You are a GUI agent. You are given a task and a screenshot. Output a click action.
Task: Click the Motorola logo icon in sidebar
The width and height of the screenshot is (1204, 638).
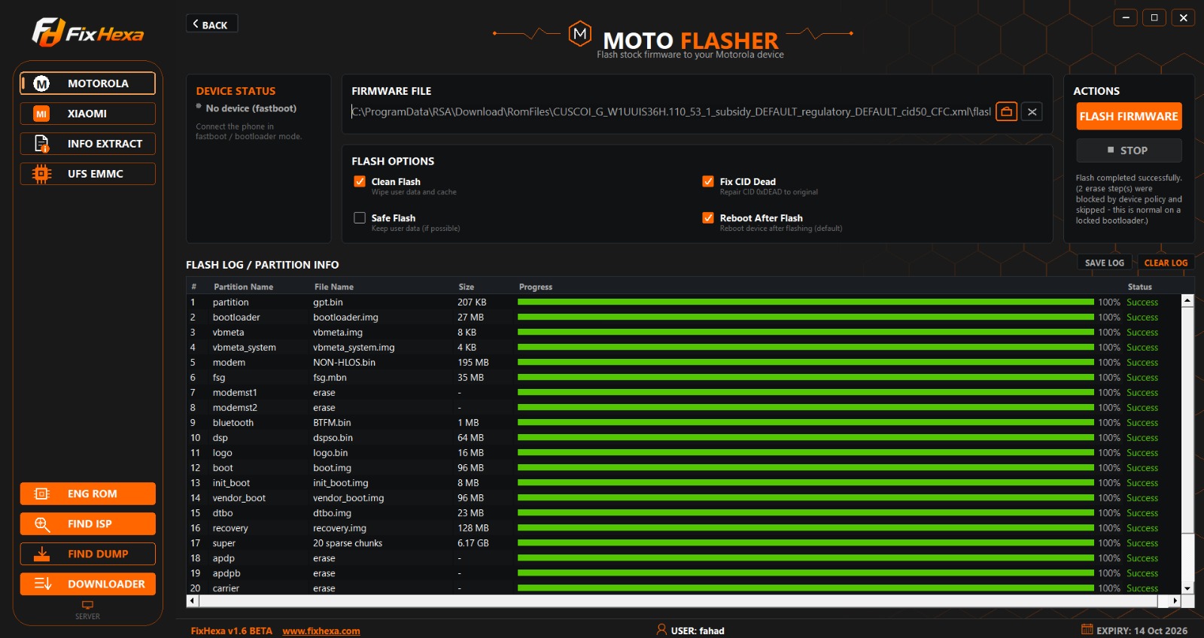[41, 84]
